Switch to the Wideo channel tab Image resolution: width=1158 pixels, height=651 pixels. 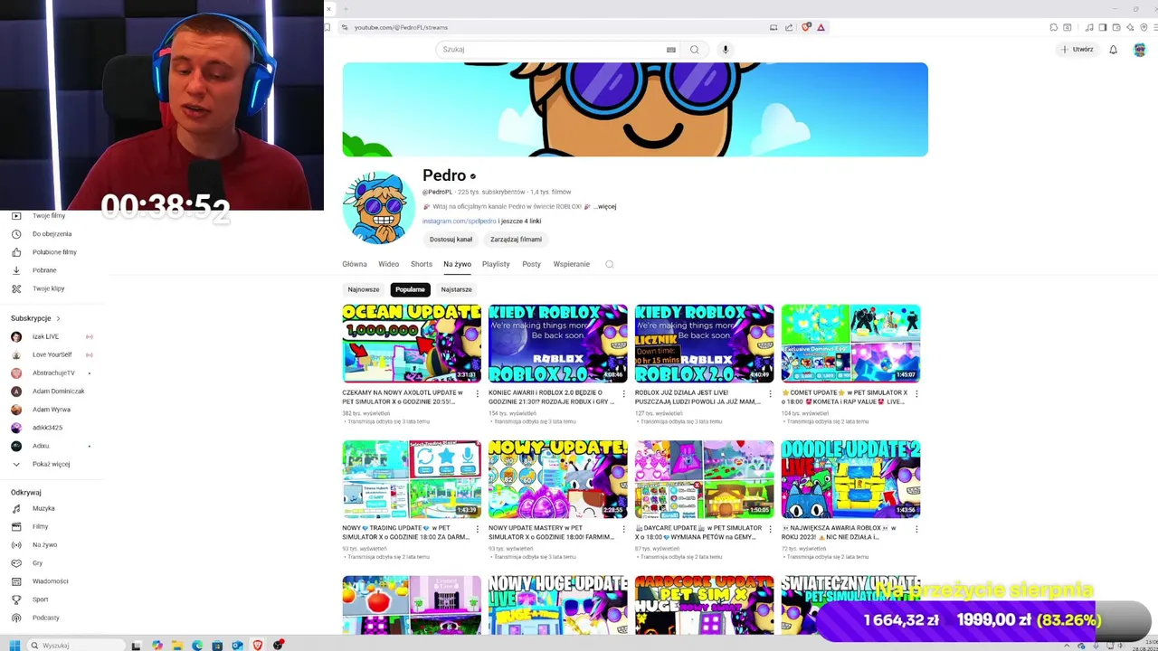click(389, 264)
